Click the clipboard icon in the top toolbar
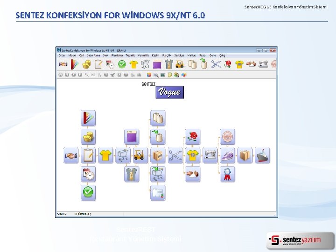The width and height of the screenshot is (336, 252). (98, 64)
